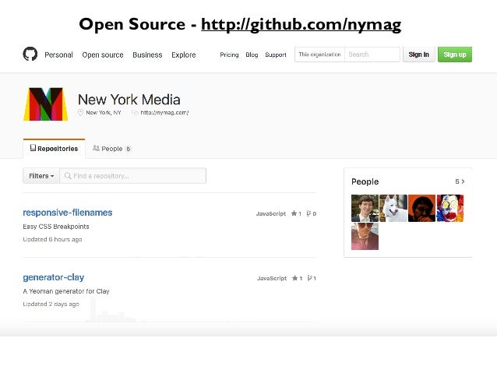
Task: Click A Yeoman generator for Clay description
Action: click(66, 291)
